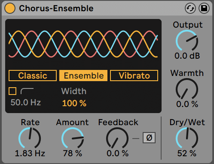Click the high-pass filter curve icon
Screen dimensions: 214x164
(x=27, y=91)
